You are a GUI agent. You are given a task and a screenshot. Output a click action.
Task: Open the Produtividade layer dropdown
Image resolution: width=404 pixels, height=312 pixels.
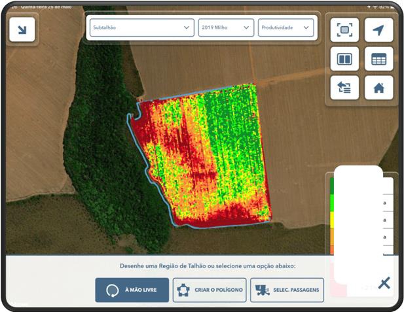pos(285,27)
